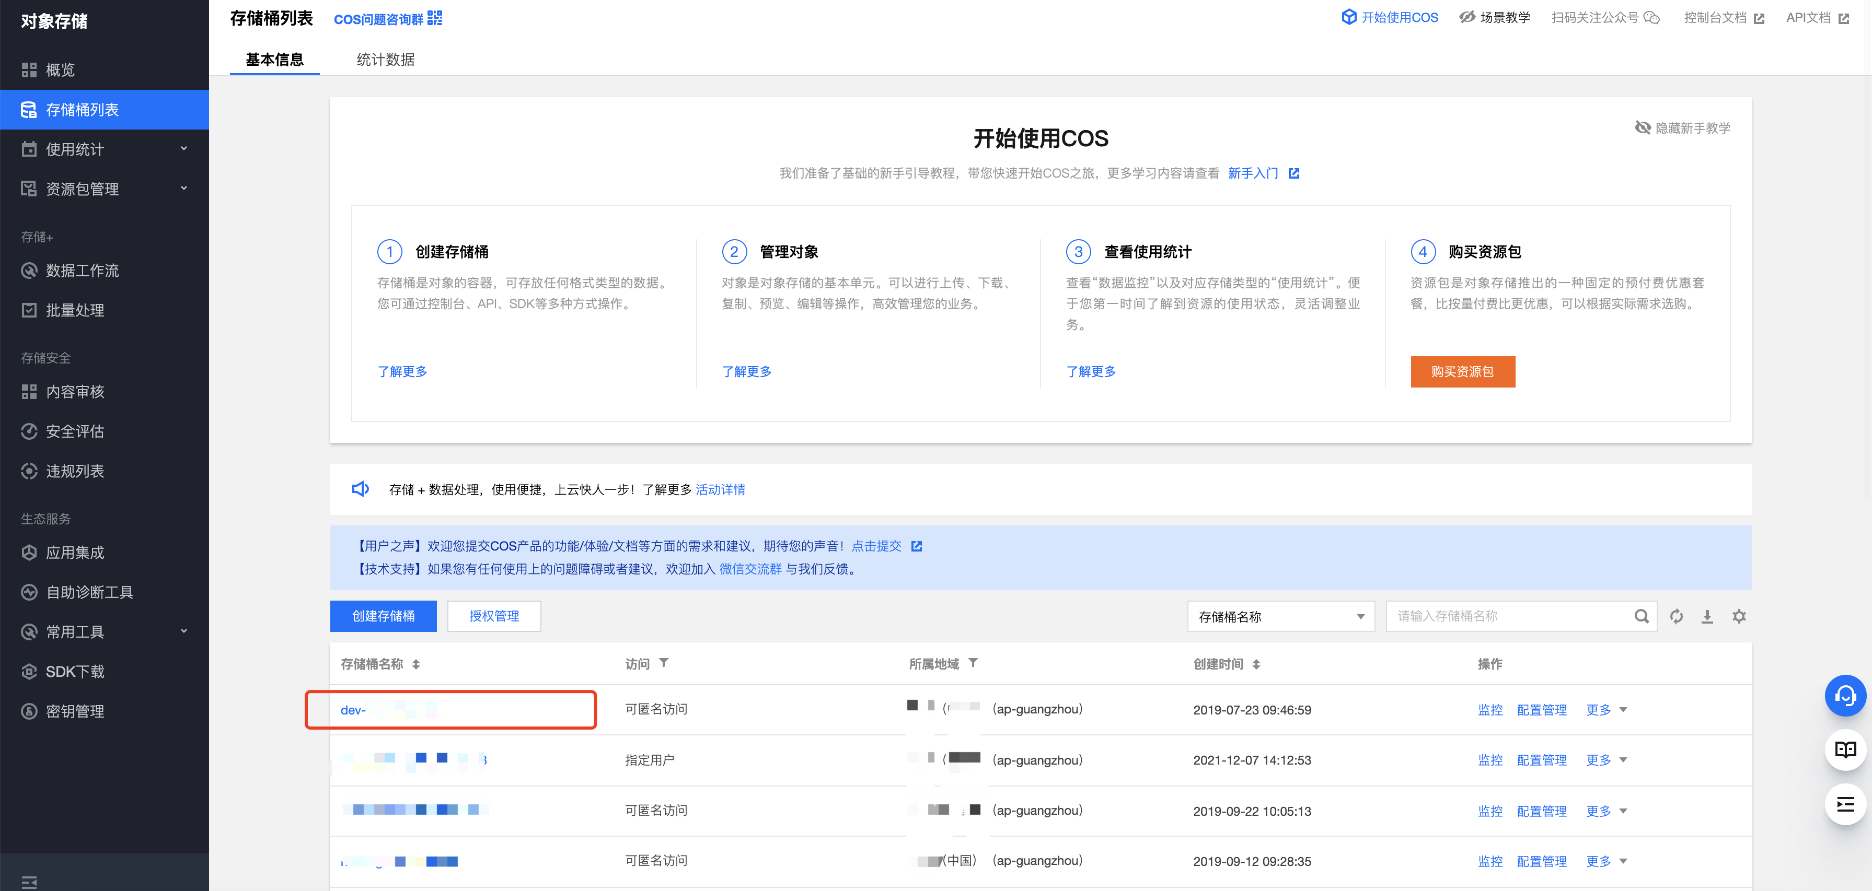Open 更多 dropdown for the dev- bucket

coord(1606,709)
